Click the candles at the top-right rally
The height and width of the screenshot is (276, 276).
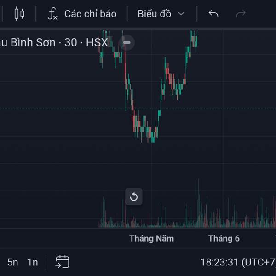194,39
